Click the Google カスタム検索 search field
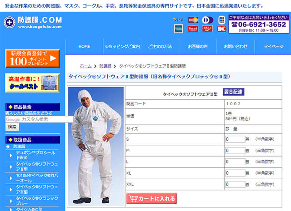Viewport: 291px width, 211px height. coord(39,119)
